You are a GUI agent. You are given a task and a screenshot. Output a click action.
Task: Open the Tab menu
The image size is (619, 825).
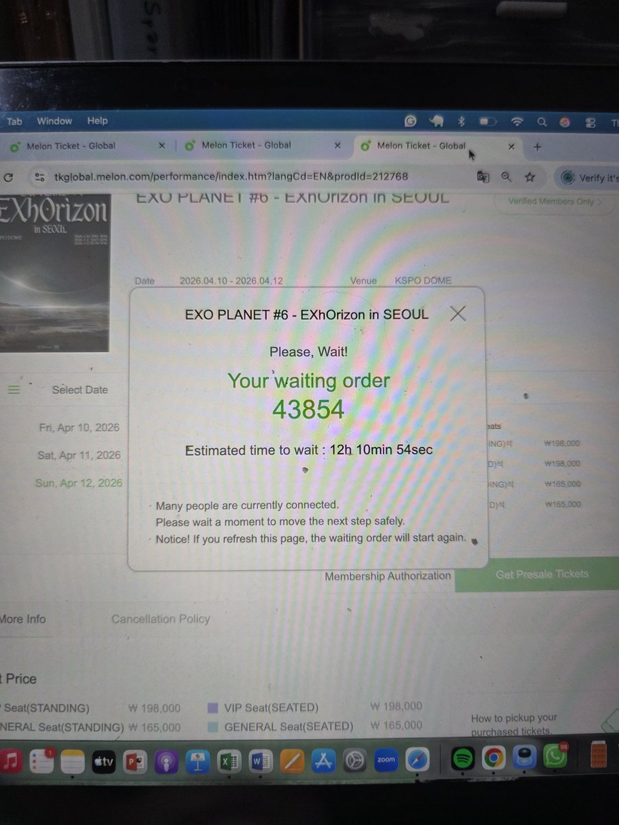tap(14, 121)
